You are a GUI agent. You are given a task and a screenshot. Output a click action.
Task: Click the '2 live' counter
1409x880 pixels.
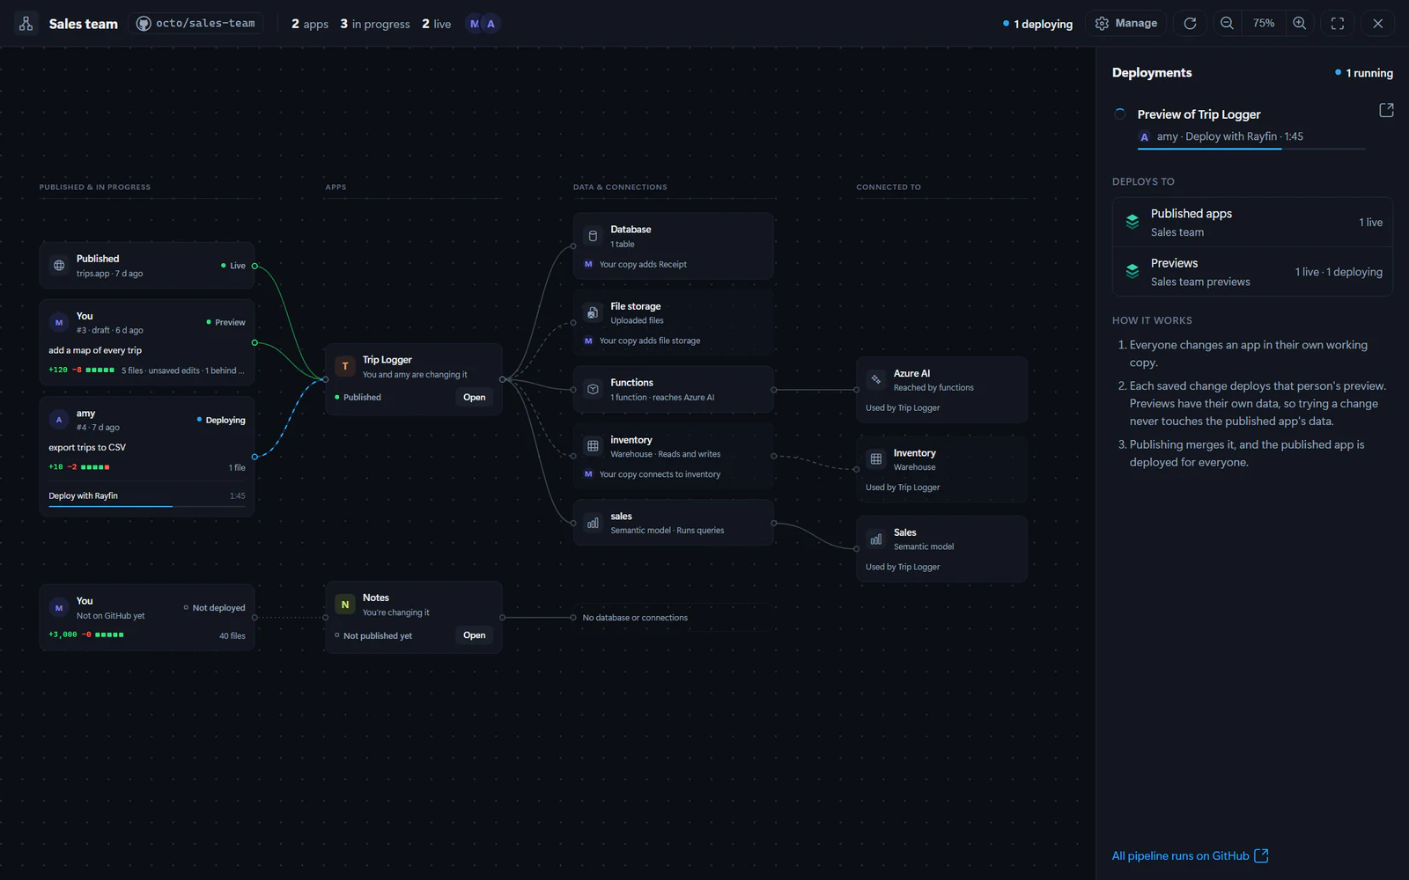[437, 24]
